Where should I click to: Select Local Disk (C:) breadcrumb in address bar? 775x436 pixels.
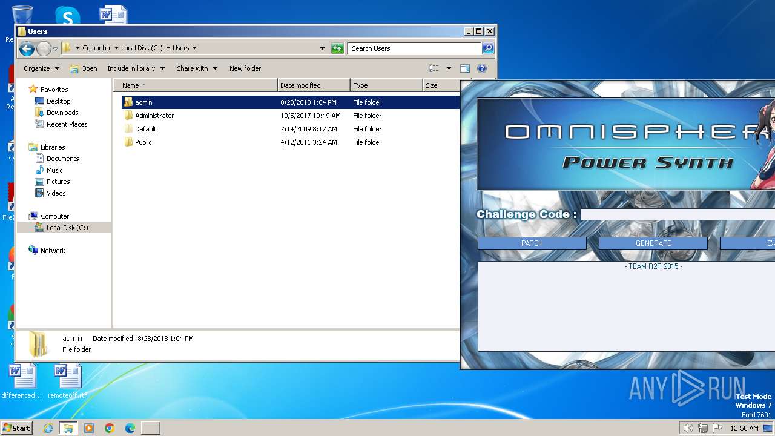coord(142,48)
